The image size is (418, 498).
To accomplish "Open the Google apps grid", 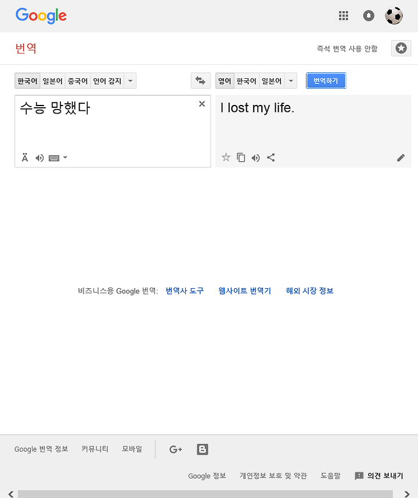I will tap(343, 16).
